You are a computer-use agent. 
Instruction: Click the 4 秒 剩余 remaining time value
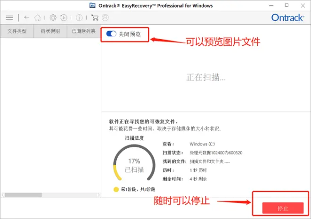coord(198,179)
